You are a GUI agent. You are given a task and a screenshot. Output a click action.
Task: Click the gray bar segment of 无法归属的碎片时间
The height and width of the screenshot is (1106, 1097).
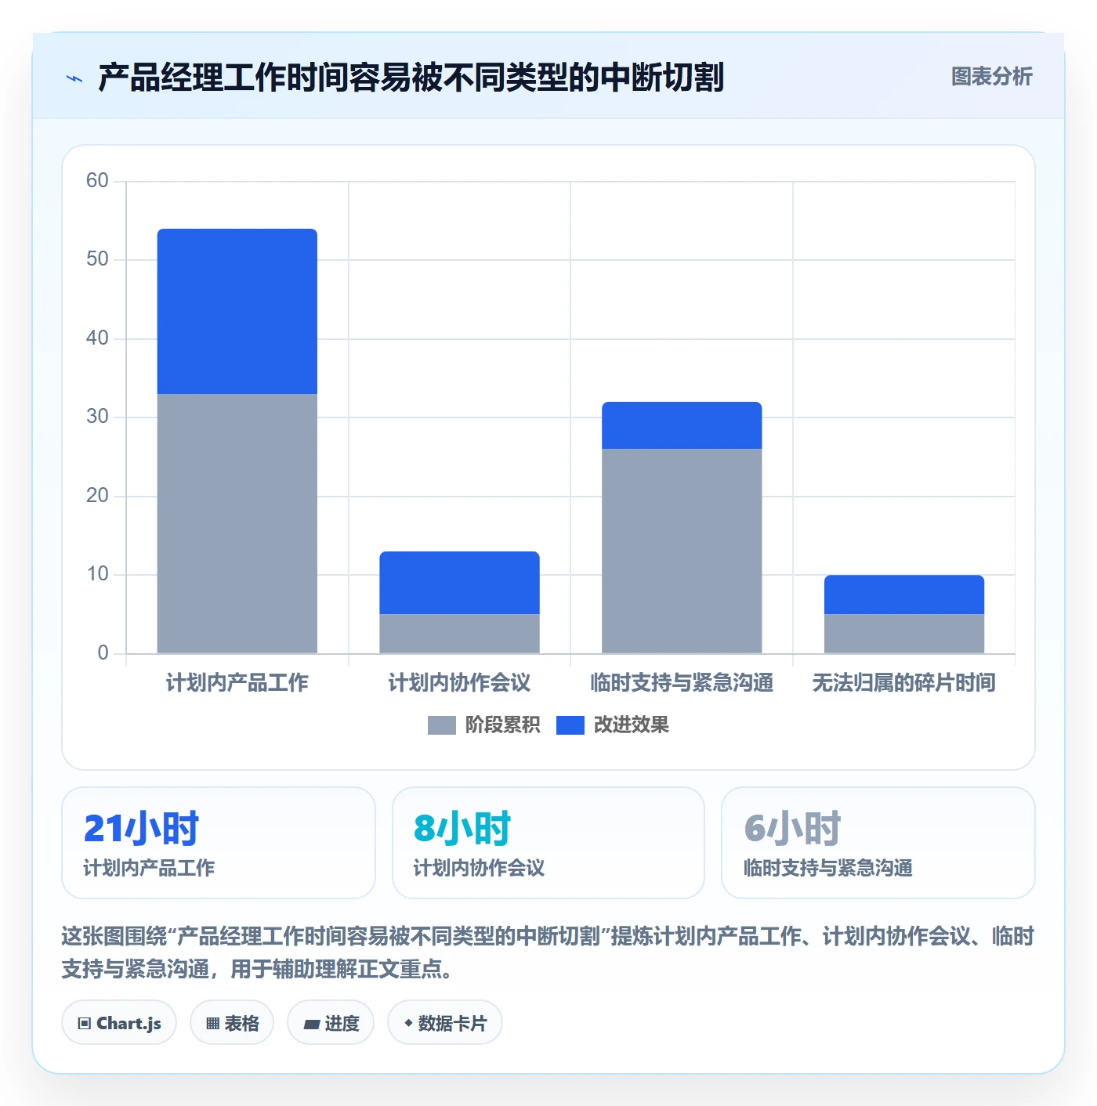pos(904,634)
